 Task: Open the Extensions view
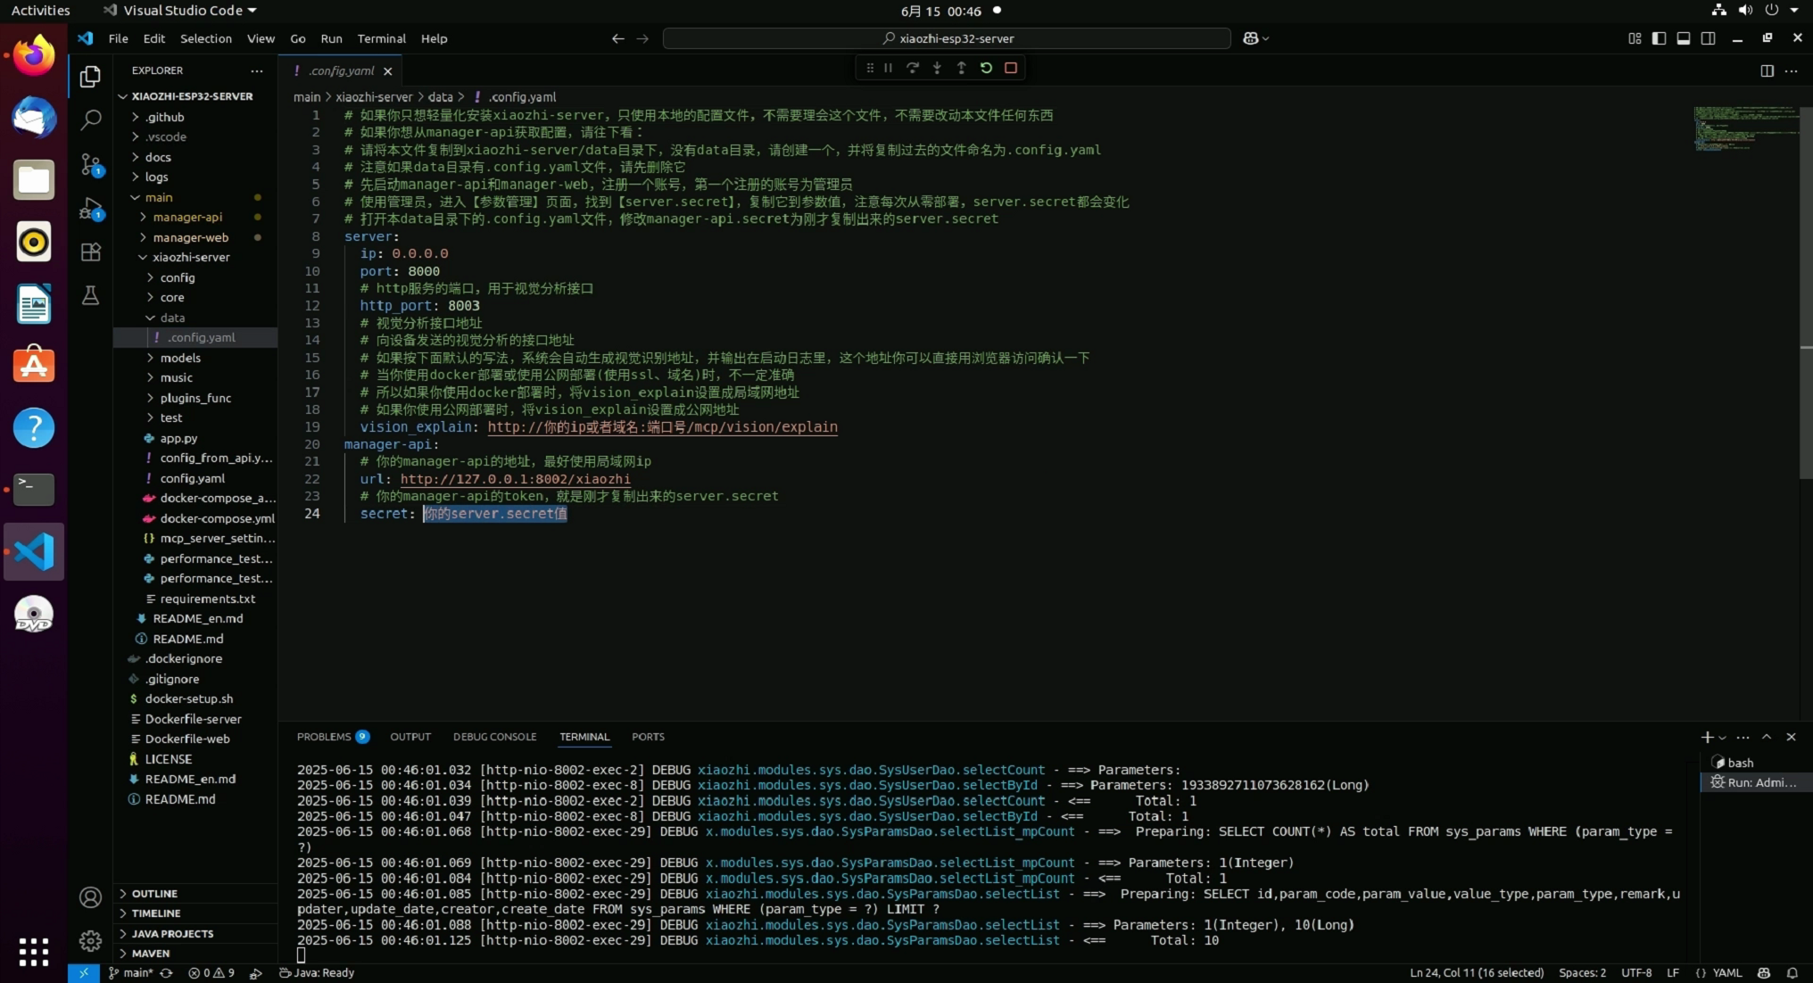pos(90,252)
